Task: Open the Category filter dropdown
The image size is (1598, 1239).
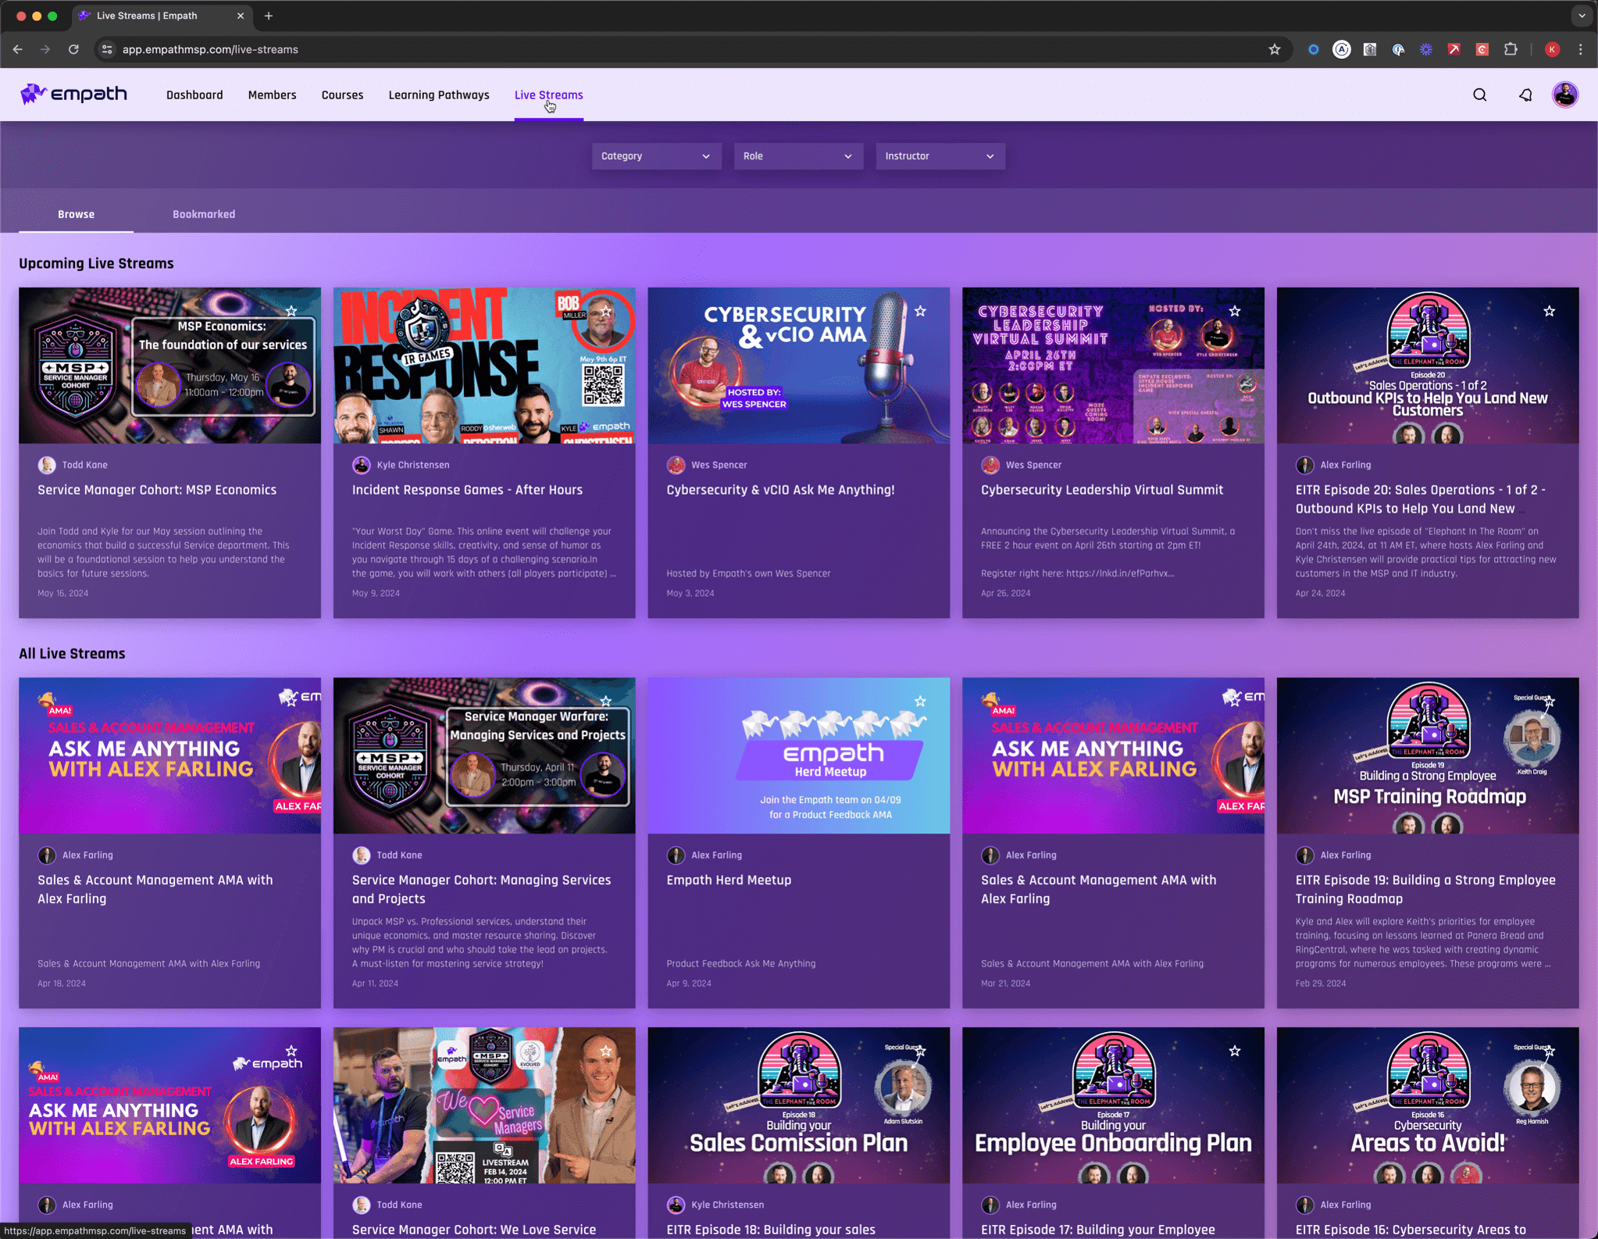Action: (x=656, y=156)
